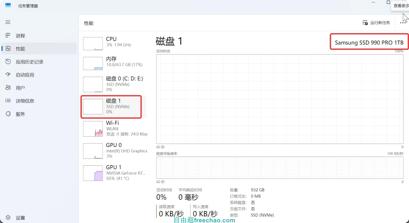This screenshot has width=409, height=223.
Task: Open 设置 at sidebar bottom
Action: pyautogui.click(x=39, y=218)
